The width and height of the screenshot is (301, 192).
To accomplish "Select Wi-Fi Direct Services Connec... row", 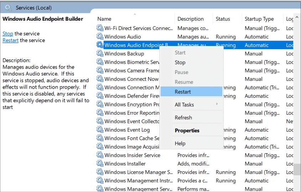I will 194,28.
